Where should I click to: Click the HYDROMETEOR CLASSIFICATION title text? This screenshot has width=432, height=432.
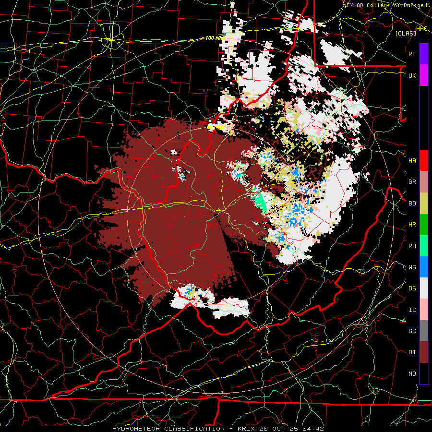168,429
